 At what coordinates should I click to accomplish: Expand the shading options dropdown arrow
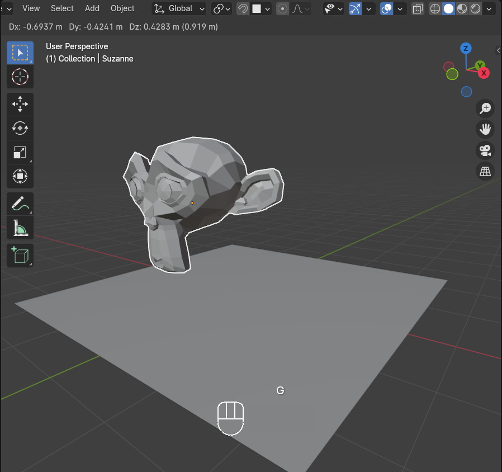[489, 9]
